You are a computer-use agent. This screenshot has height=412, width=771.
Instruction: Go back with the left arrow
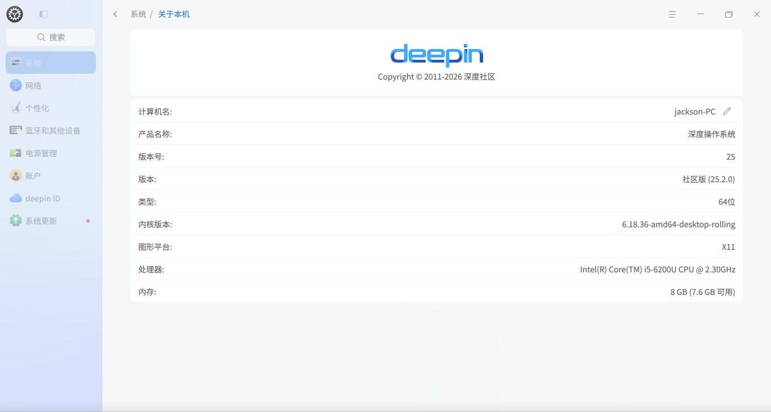(115, 14)
